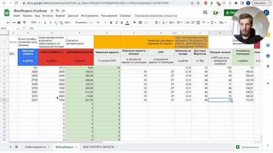The height and width of the screenshot is (153, 273).
Task: Increase decimal places
Action: tap(61, 23)
